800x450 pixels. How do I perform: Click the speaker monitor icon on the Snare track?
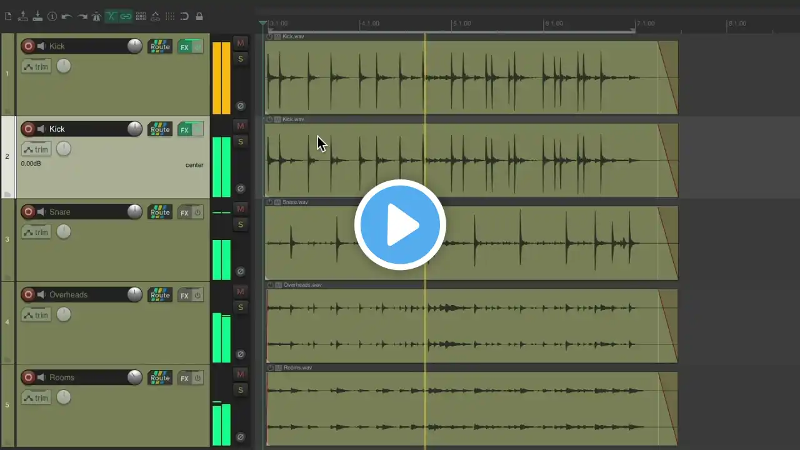coord(41,212)
